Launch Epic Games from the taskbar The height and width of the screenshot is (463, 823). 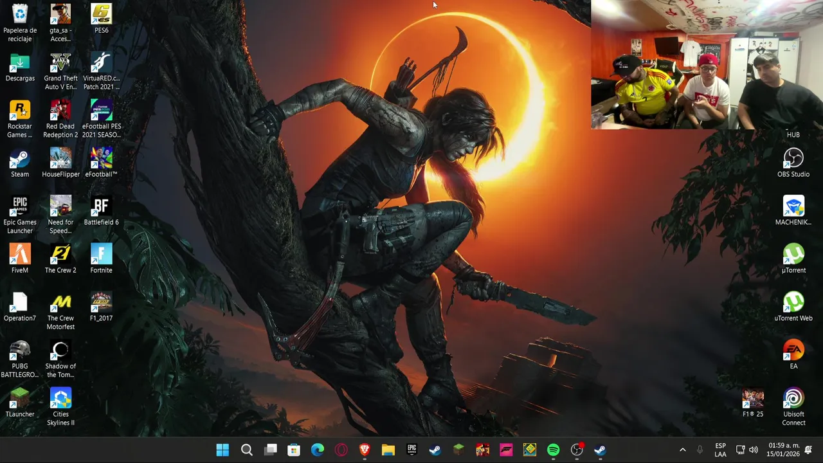pos(412,450)
